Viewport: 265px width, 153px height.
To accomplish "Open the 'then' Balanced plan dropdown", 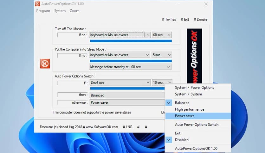I will pyautogui.click(x=127, y=95).
